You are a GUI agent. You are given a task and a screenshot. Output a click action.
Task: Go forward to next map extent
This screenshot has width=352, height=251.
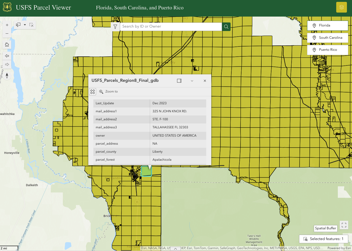tap(7, 64)
